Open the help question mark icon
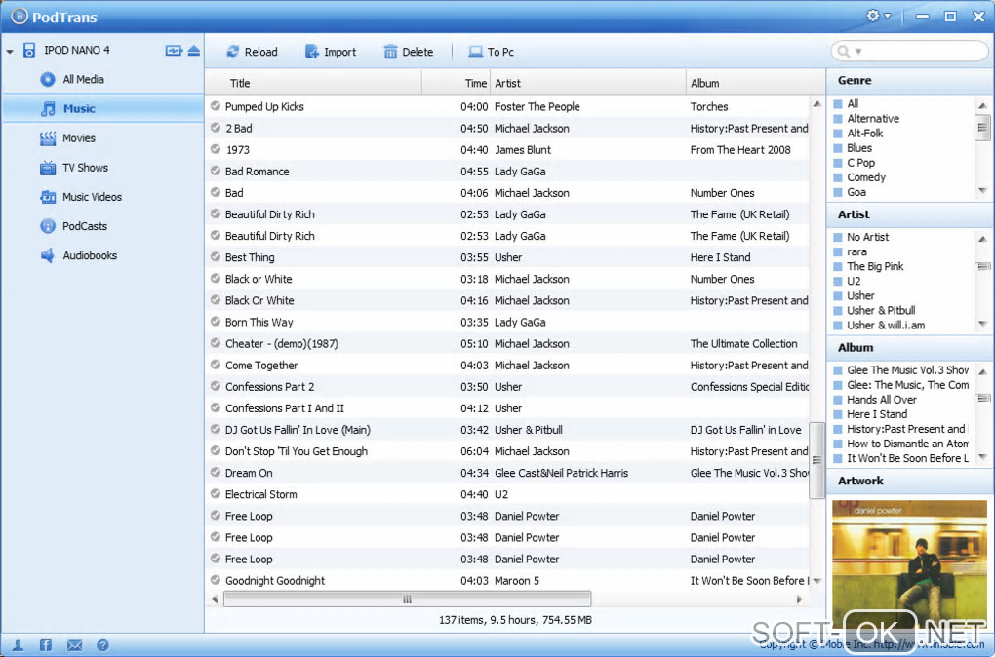 click(102, 645)
